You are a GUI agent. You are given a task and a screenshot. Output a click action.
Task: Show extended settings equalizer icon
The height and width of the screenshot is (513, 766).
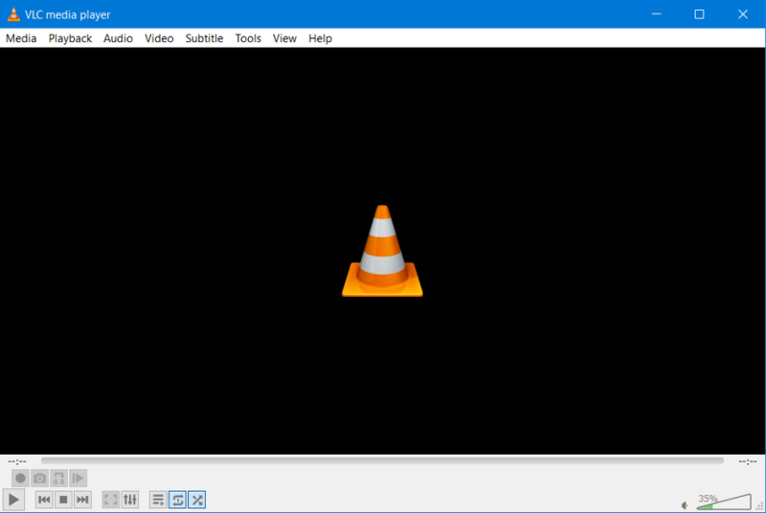point(130,500)
